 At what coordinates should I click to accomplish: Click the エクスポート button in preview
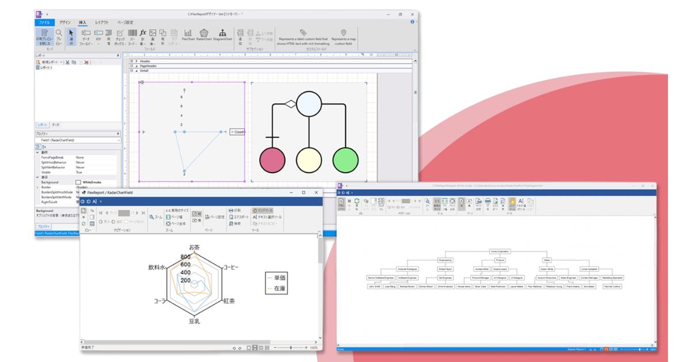coord(239,217)
